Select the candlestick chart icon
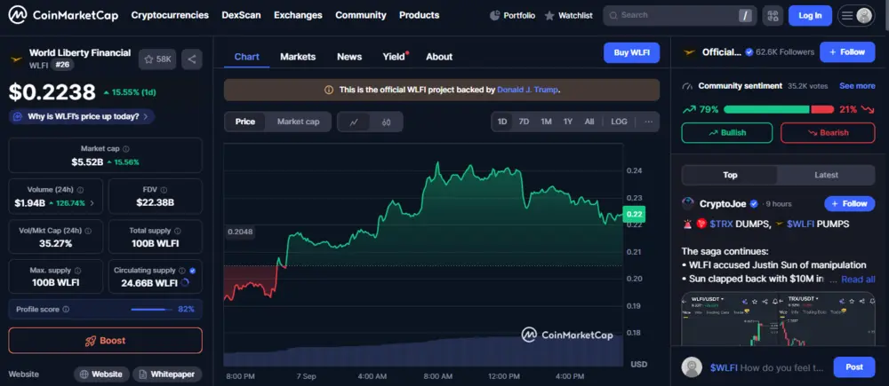The image size is (889, 386). pos(386,122)
